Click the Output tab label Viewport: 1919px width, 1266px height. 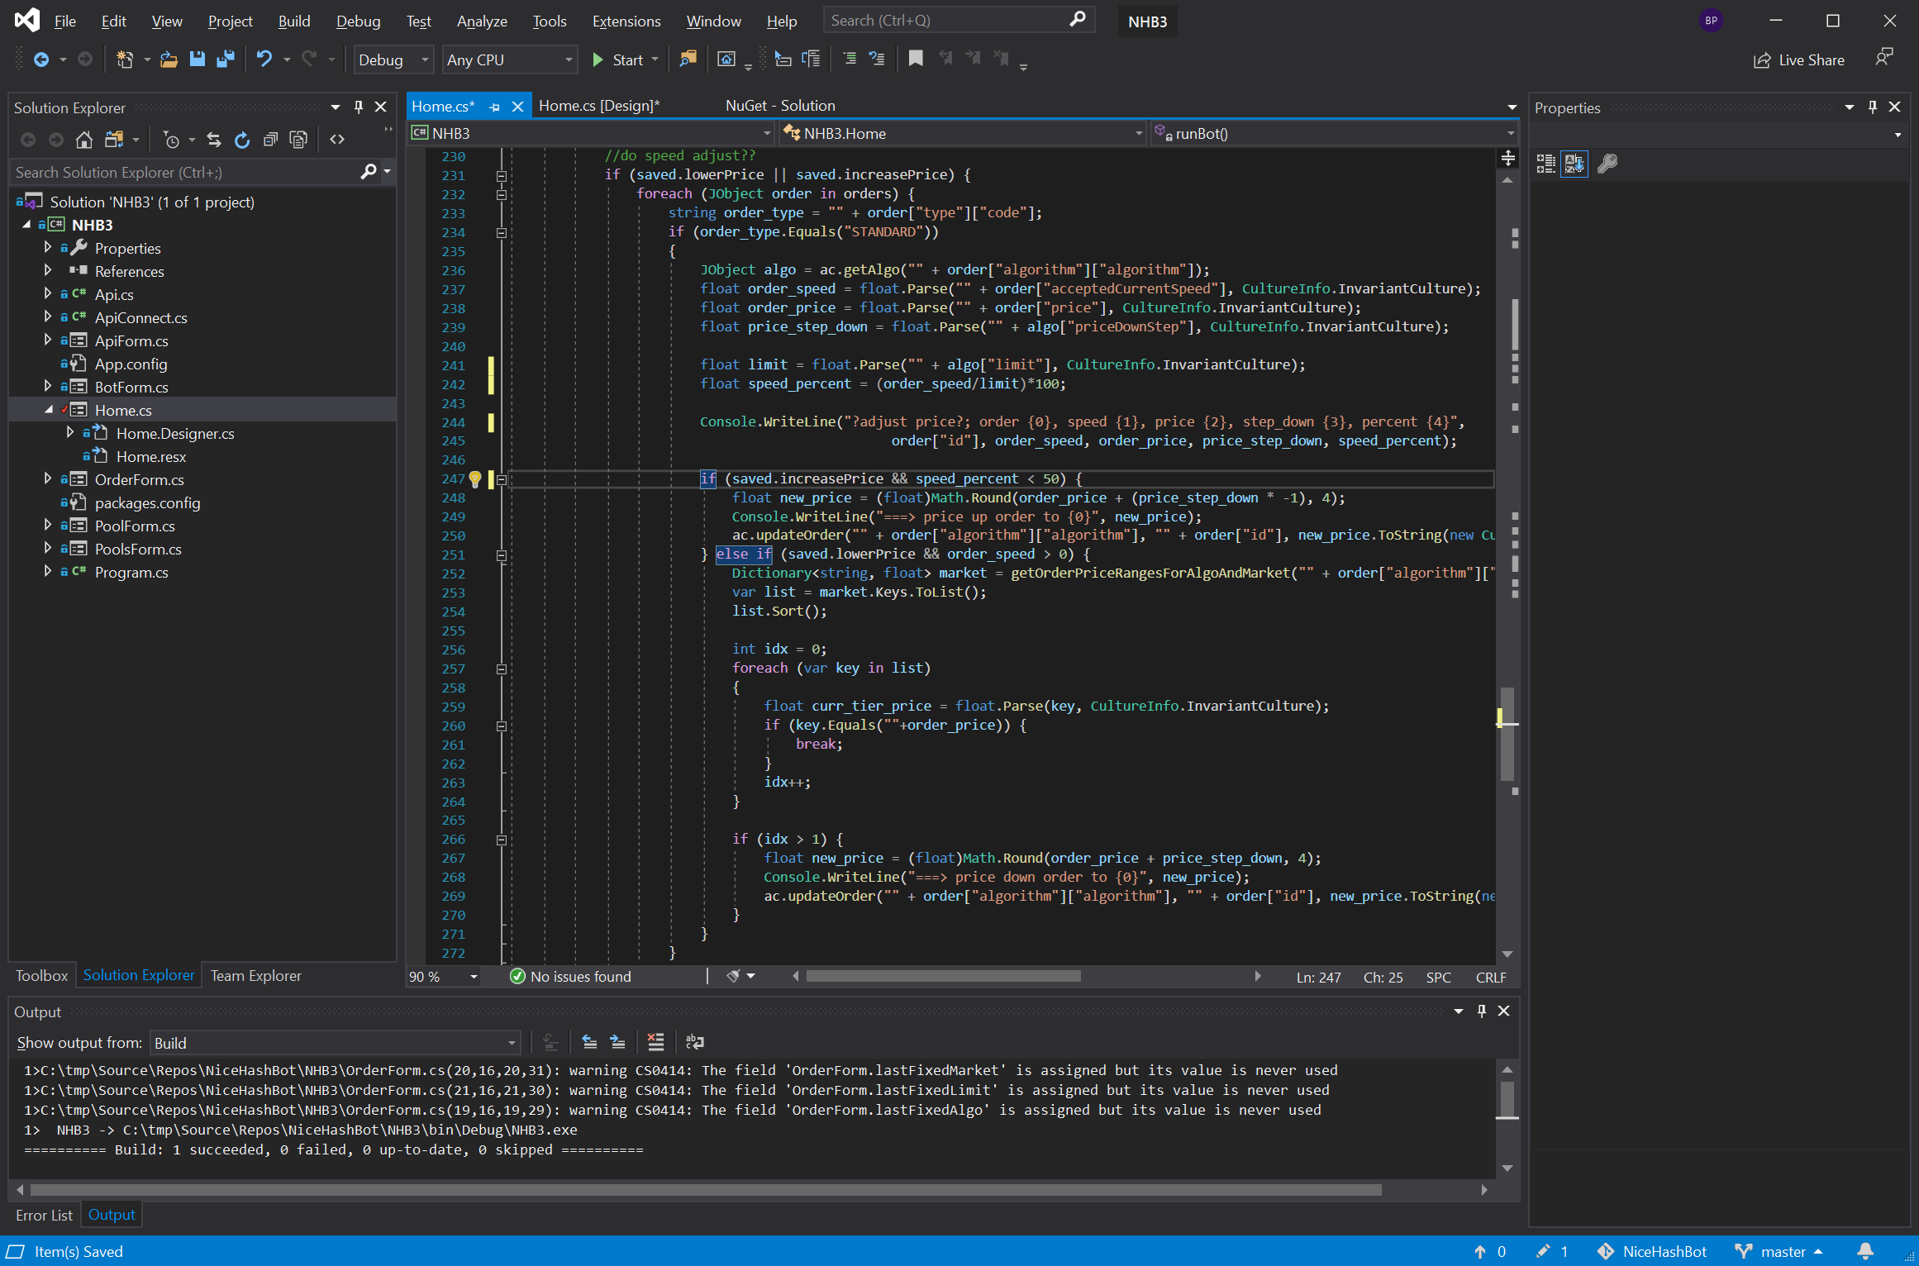pyautogui.click(x=112, y=1214)
